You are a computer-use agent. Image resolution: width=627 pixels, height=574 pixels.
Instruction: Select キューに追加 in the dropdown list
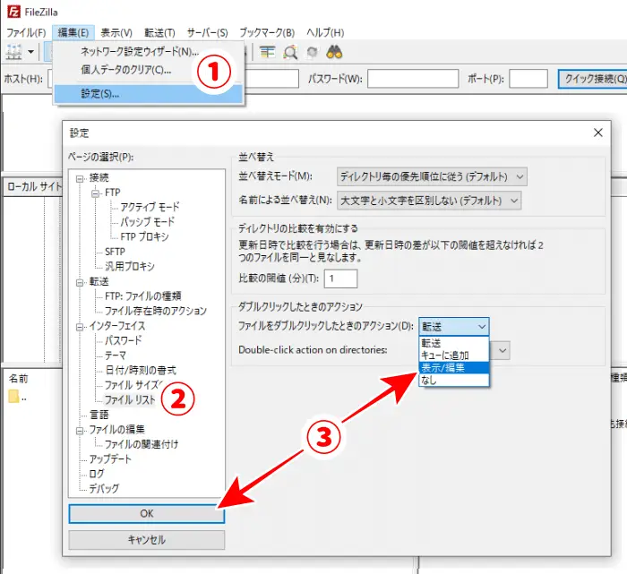tap(454, 356)
